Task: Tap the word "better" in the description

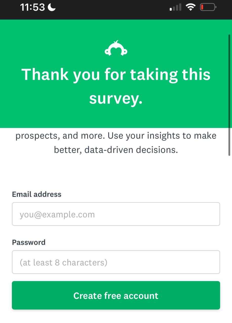Action: coord(68,150)
